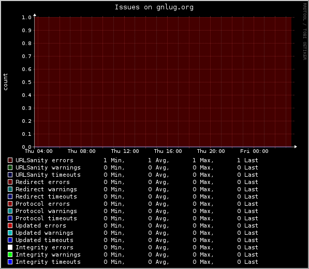Screen dimensions: 309x269
Task: Click the Thu 12:00 time axis label
Action: (x=125, y=151)
